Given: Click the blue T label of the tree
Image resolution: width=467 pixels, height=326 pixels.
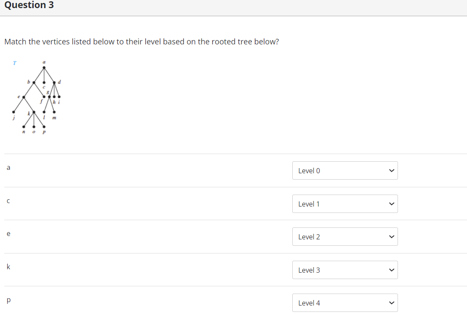Looking at the screenshot, I should 14,63.
